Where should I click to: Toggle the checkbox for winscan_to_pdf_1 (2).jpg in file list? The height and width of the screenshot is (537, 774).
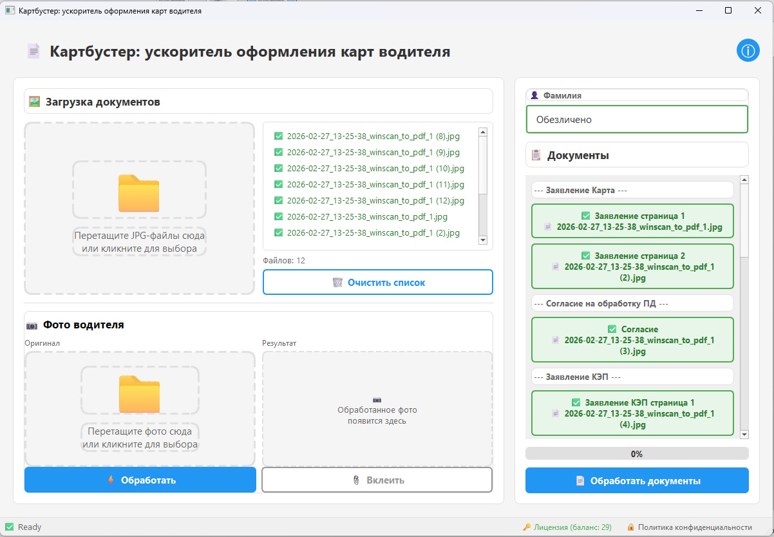coord(278,232)
